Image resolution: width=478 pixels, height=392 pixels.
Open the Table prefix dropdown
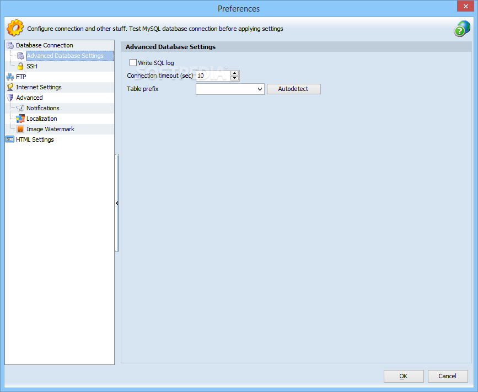pos(260,89)
